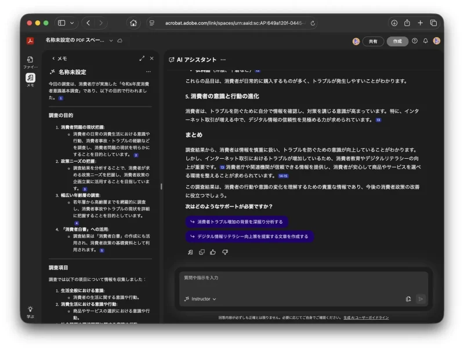Viewport: 464px width, 350px height.
Task: Click the help question mark icon
Action: tap(415, 41)
